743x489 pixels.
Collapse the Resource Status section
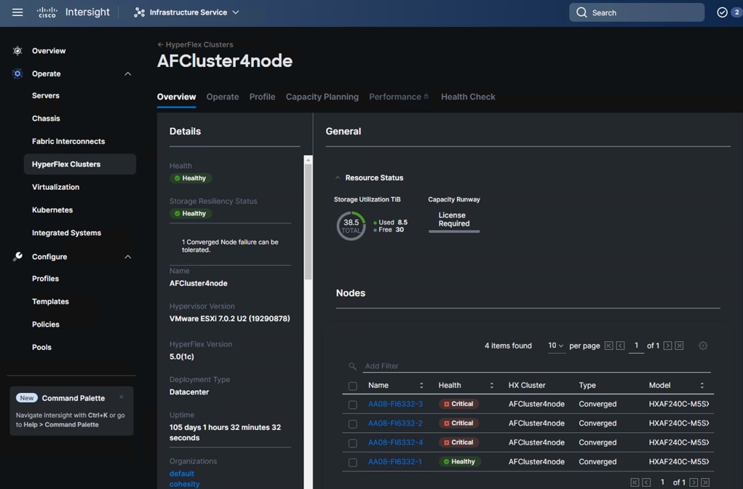338,178
